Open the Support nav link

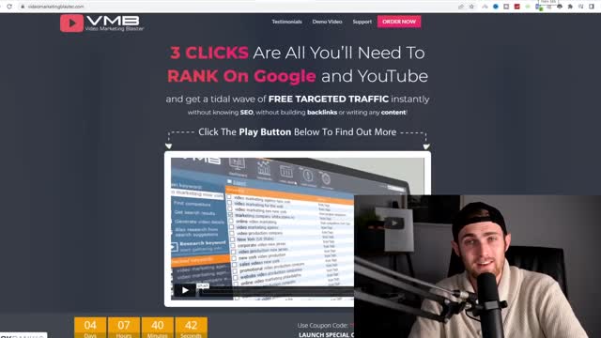362,22
